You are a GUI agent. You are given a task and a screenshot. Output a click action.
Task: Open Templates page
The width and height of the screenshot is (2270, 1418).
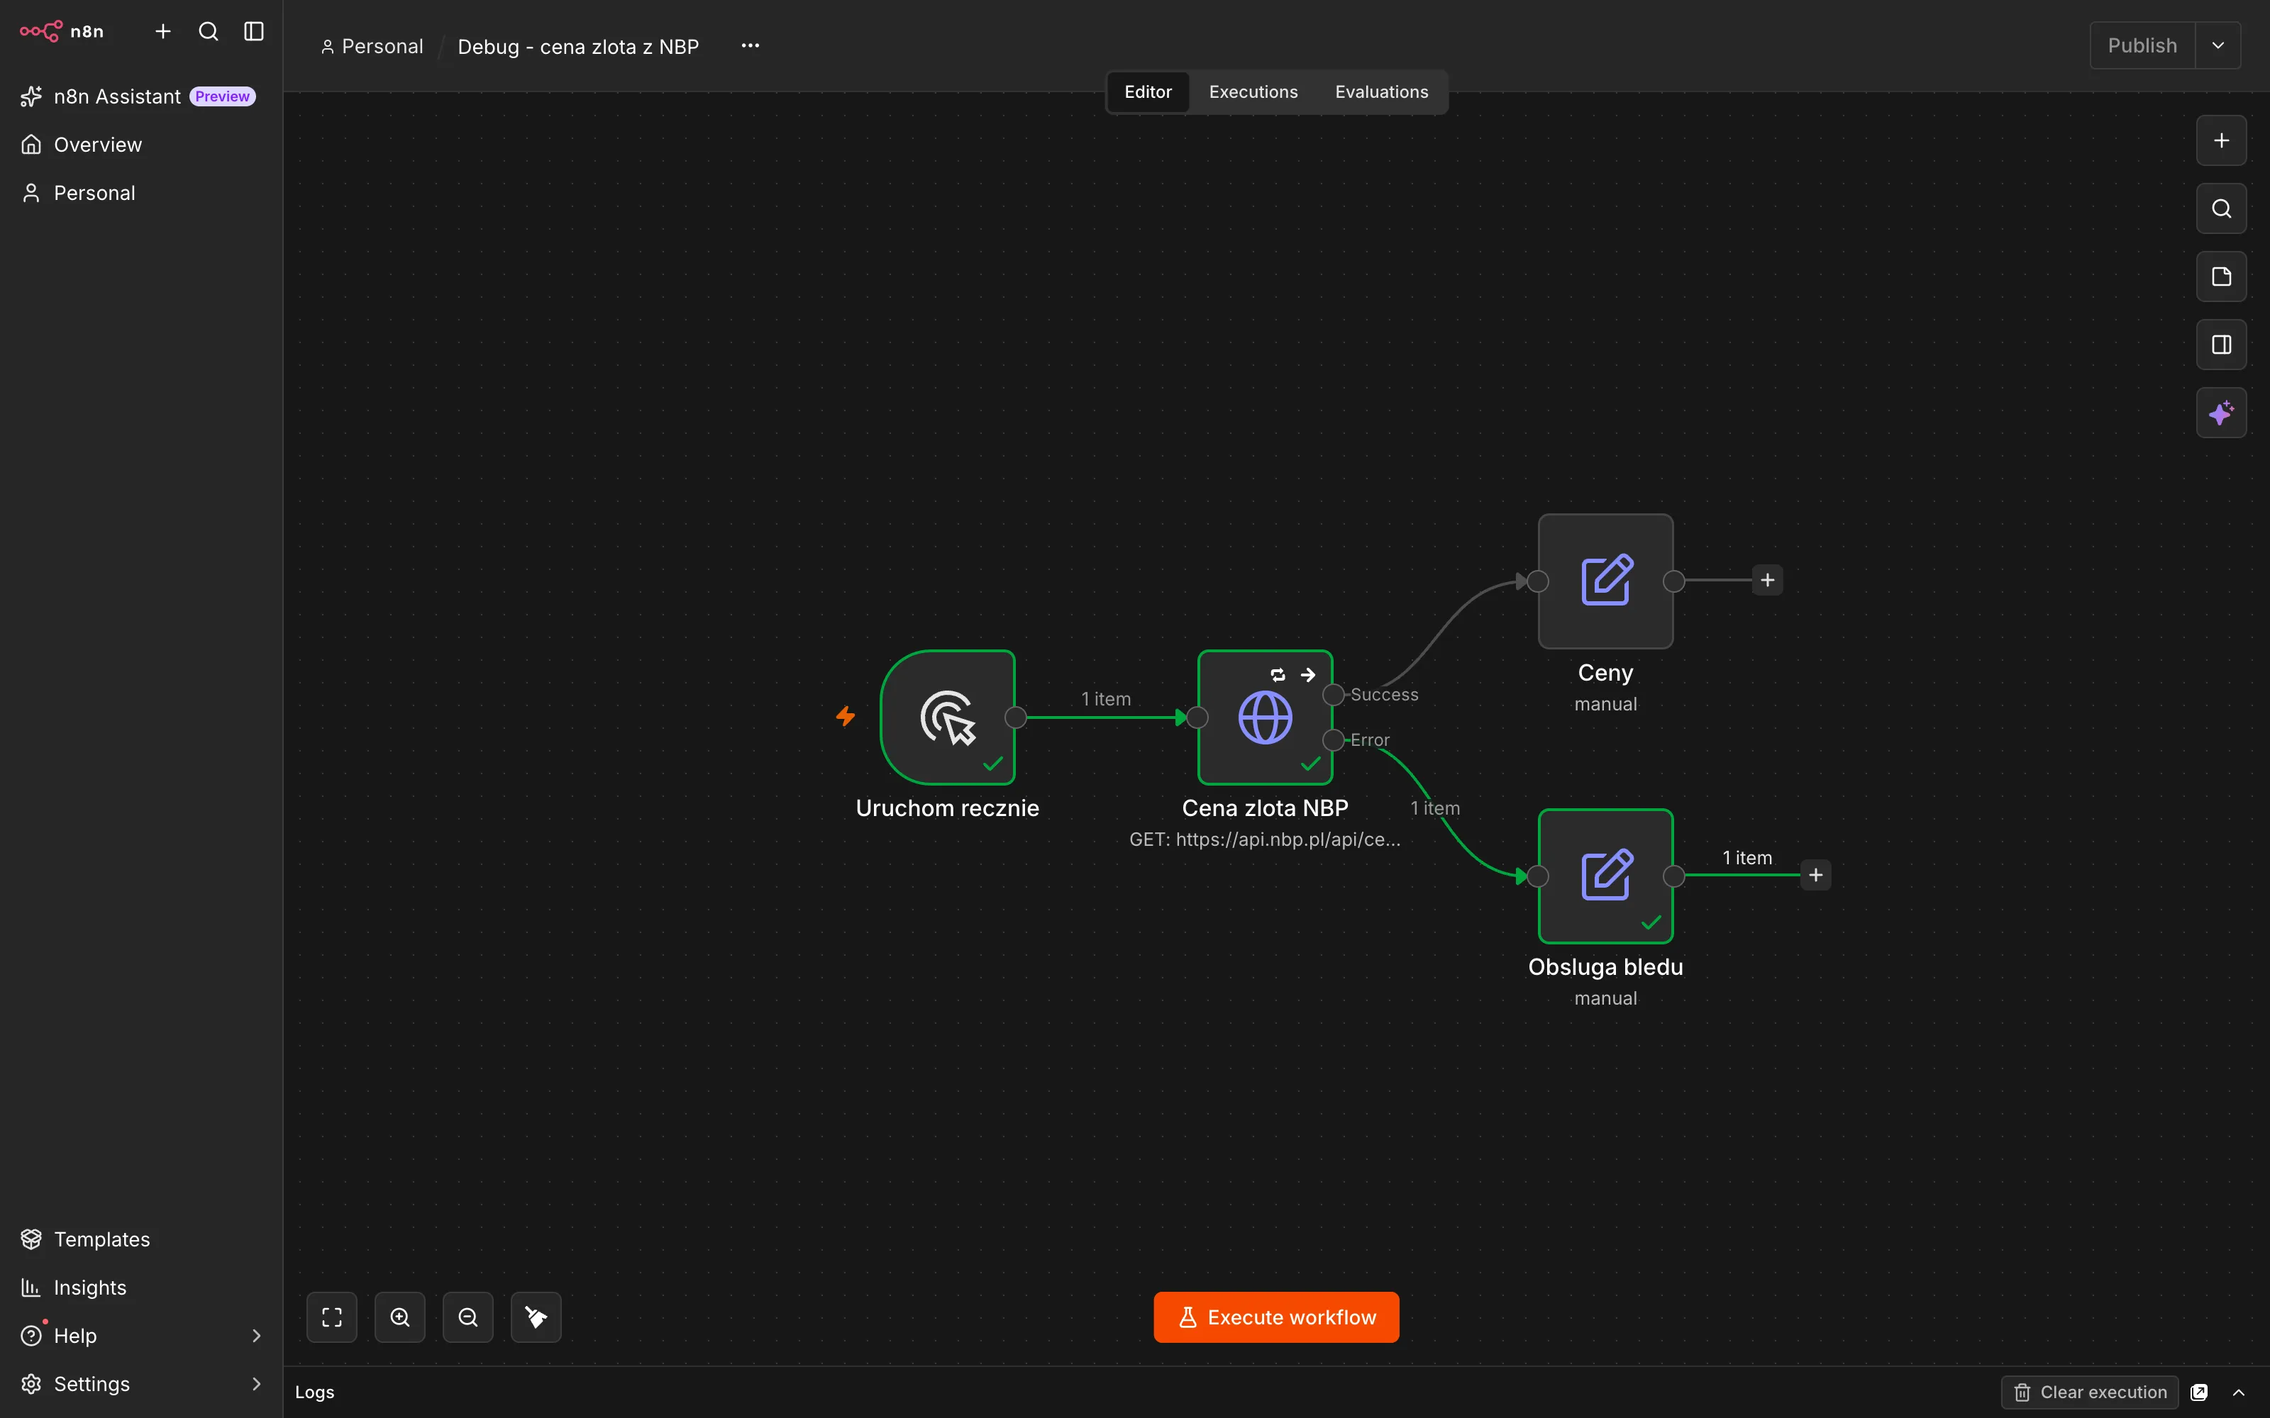[139, 1239]
